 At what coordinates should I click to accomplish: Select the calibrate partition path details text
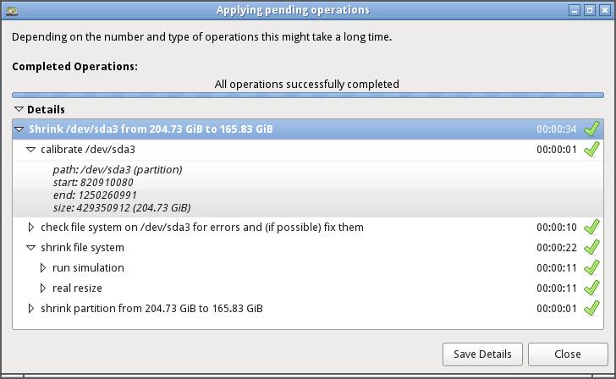(x=117, y=170)
